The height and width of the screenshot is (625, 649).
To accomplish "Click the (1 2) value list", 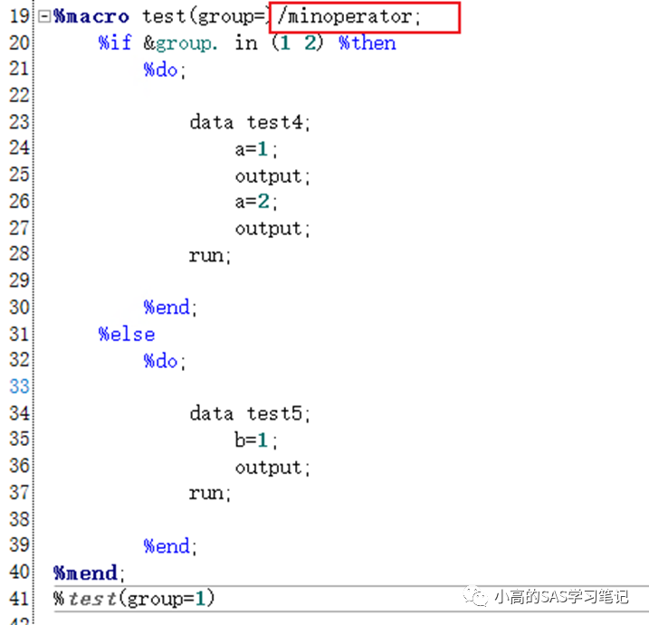I will (297, 43).
